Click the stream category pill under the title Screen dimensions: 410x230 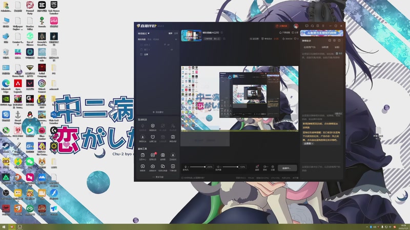[212, 39]
